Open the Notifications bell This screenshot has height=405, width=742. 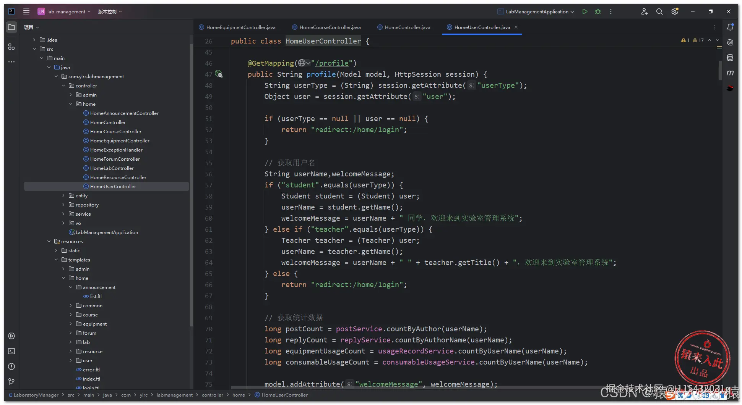(730, 27)
